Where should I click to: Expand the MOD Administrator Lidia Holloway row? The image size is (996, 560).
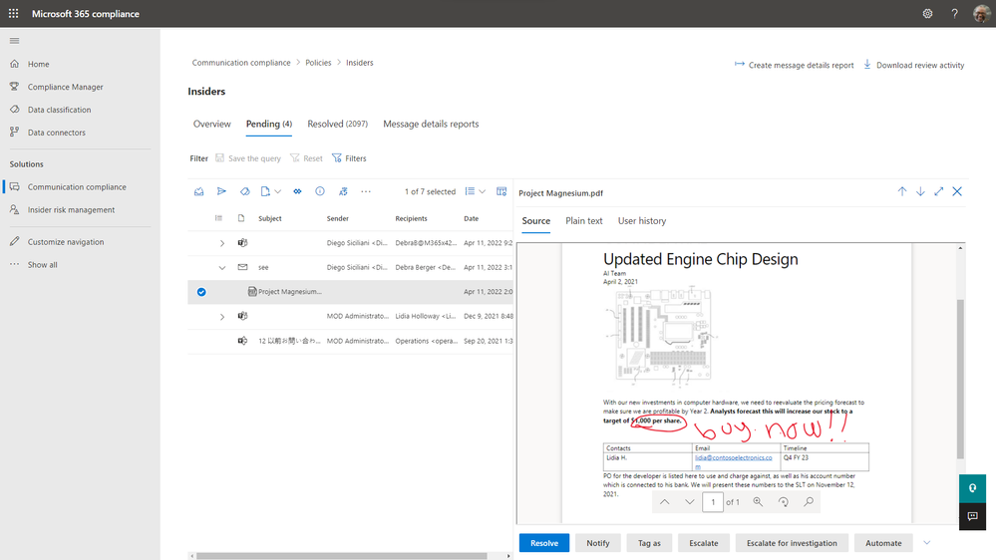coord(222,316)
